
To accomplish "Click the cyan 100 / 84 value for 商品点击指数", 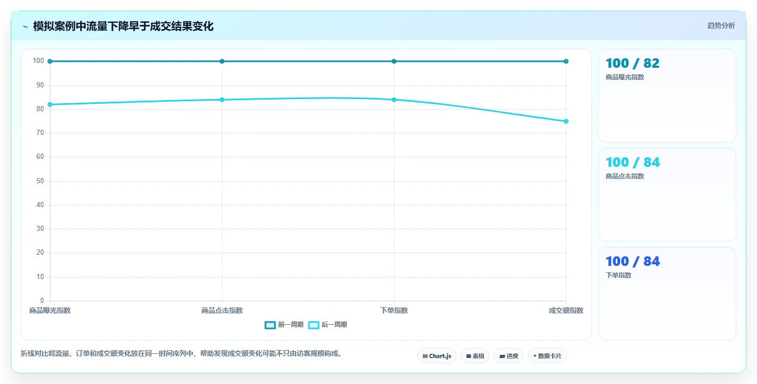I will [633, 162].
